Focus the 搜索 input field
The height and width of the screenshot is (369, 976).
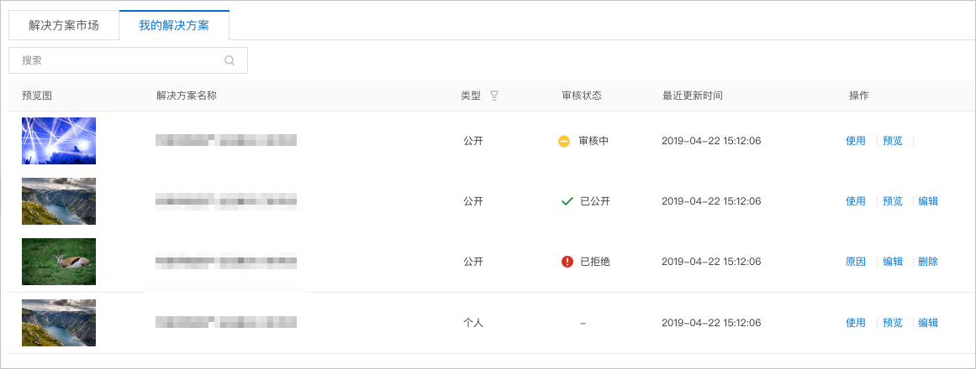(x=129, y=60)
